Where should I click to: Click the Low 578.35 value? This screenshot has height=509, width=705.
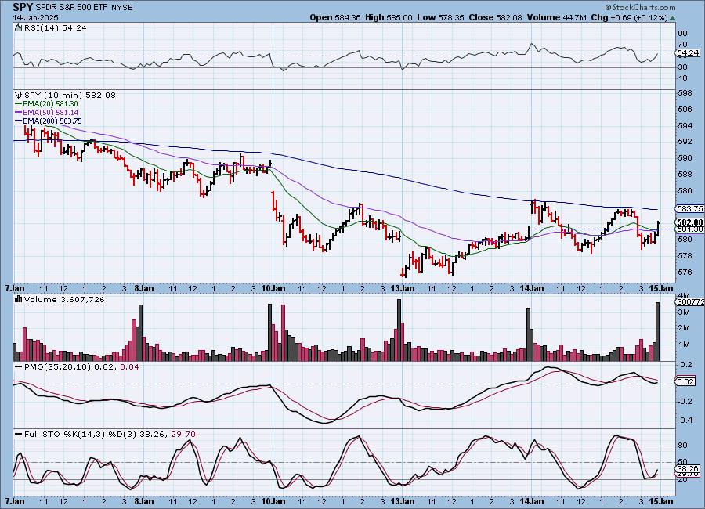point(440,17)
